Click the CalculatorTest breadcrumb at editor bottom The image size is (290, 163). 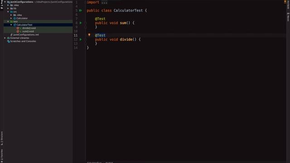click(94, 162)
